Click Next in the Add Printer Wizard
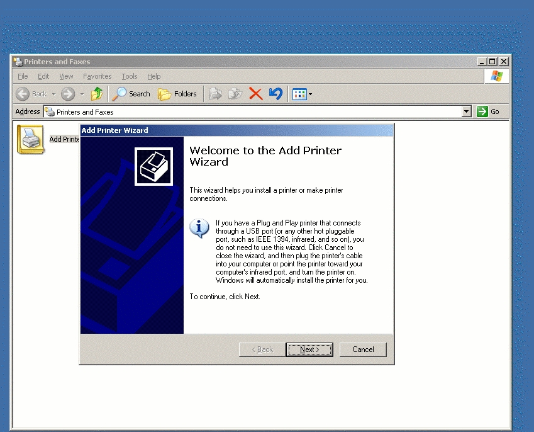 tap(309, 350)
